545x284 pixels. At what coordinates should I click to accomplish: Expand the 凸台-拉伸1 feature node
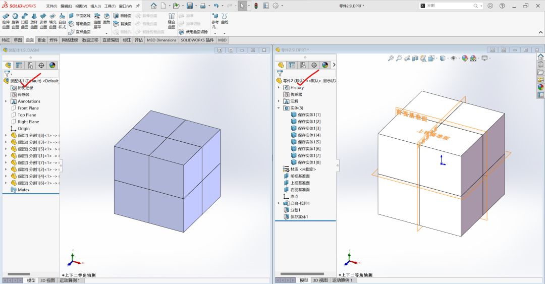(x=279, y=203)
